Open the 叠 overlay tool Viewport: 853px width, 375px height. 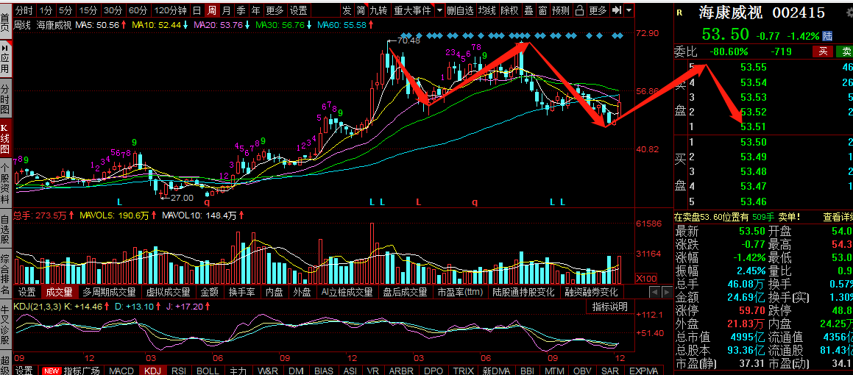tap(528, 10)
